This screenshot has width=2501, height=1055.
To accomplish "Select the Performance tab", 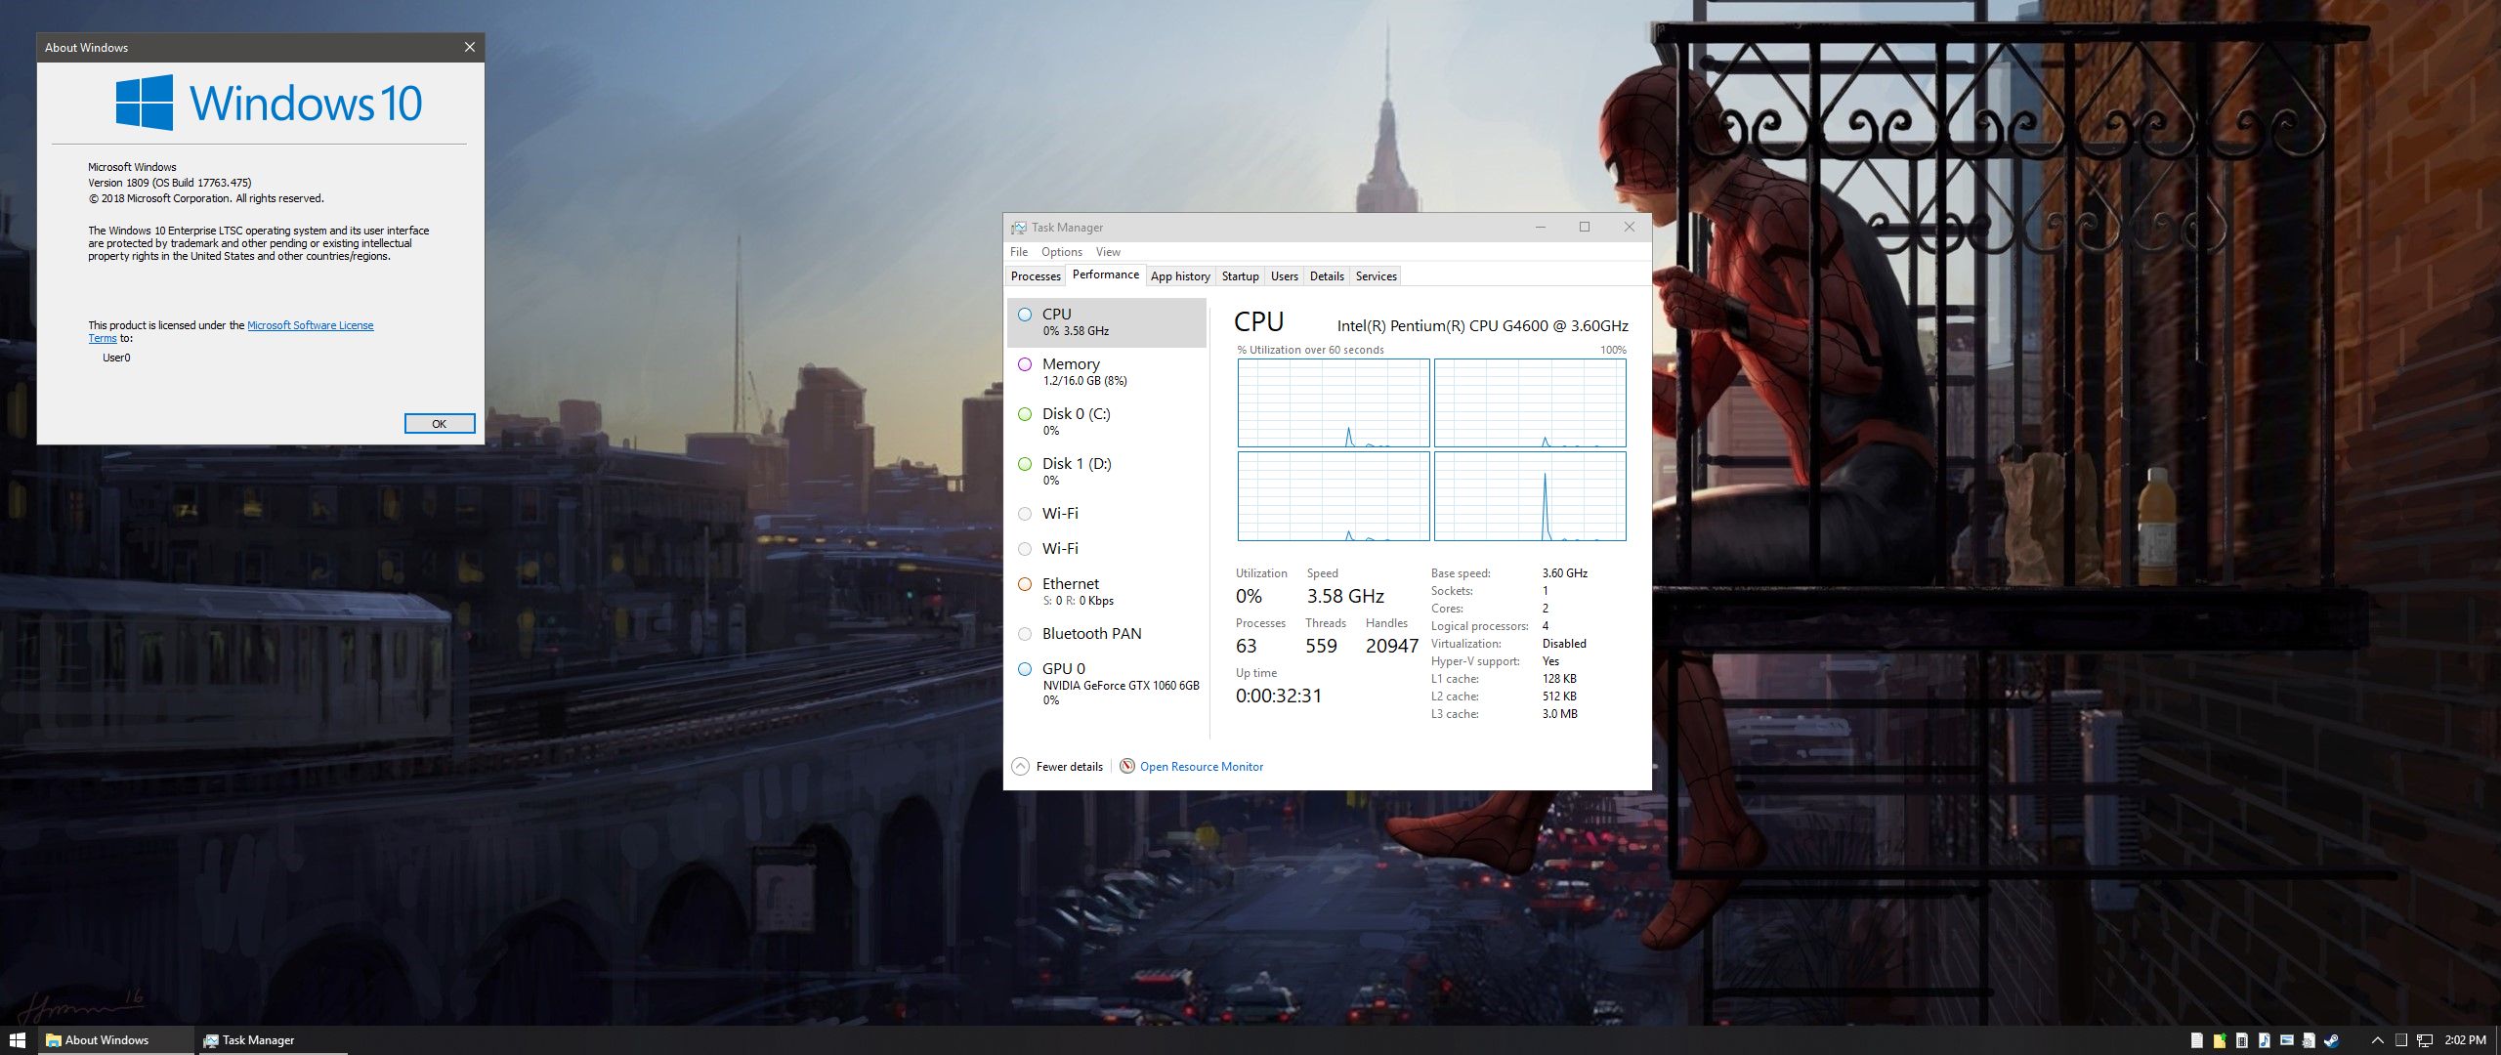I will pyautogui.click(x=1105, y=274).
